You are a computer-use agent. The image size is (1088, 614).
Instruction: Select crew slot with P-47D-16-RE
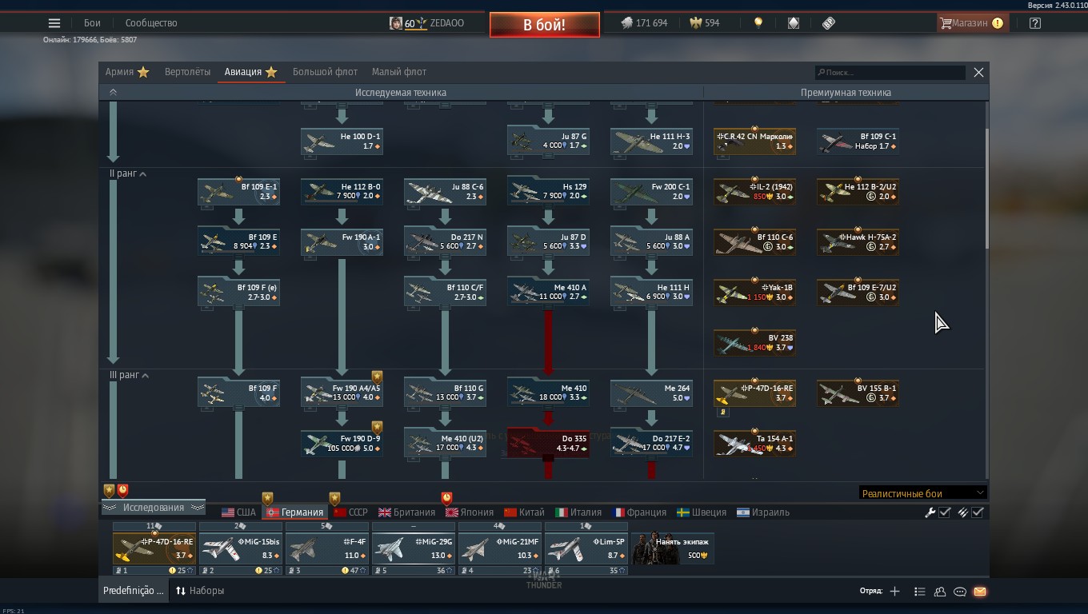tap(154, 548)
